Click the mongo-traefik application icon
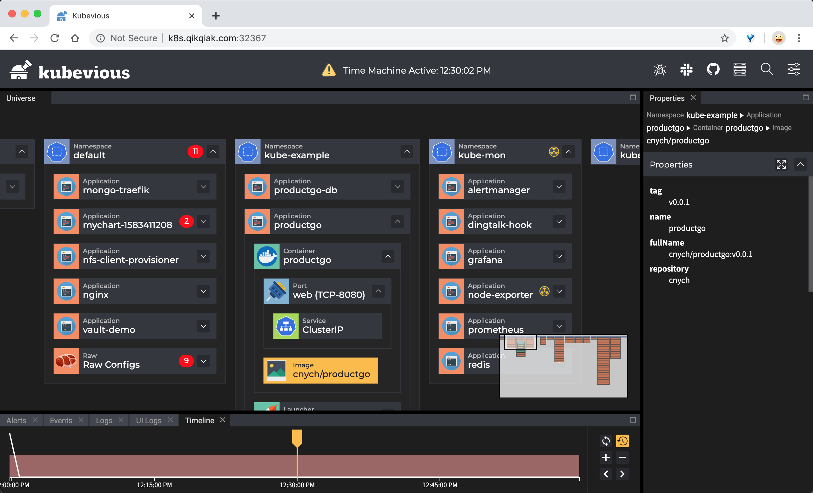This screenshot has width=813, height=493. coord(66,187)
